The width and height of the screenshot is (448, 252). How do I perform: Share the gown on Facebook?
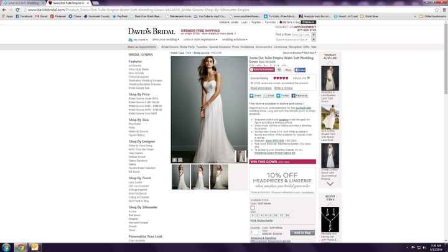click(299, 96)
